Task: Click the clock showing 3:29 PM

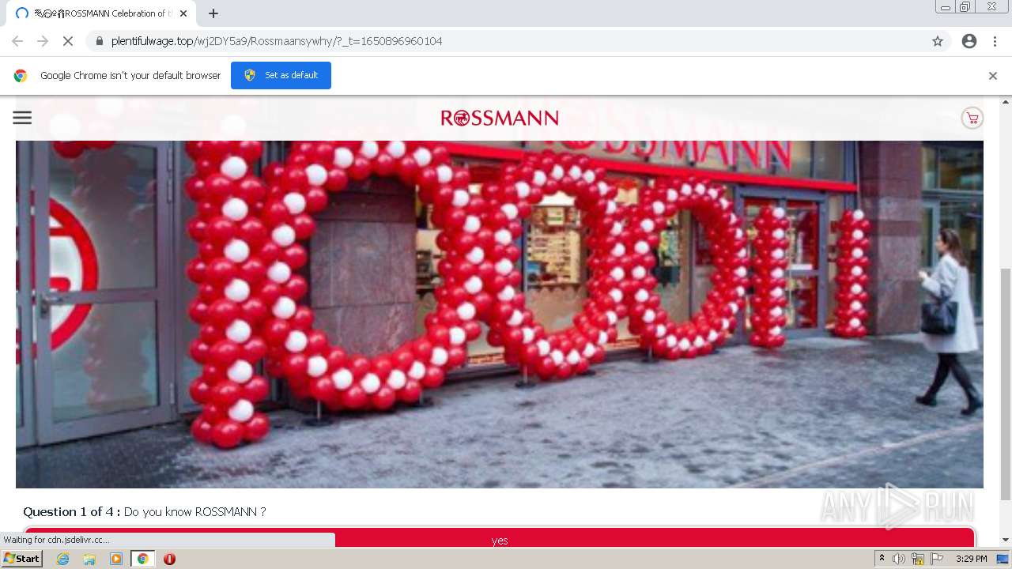Action: click(x=971, y=559)
